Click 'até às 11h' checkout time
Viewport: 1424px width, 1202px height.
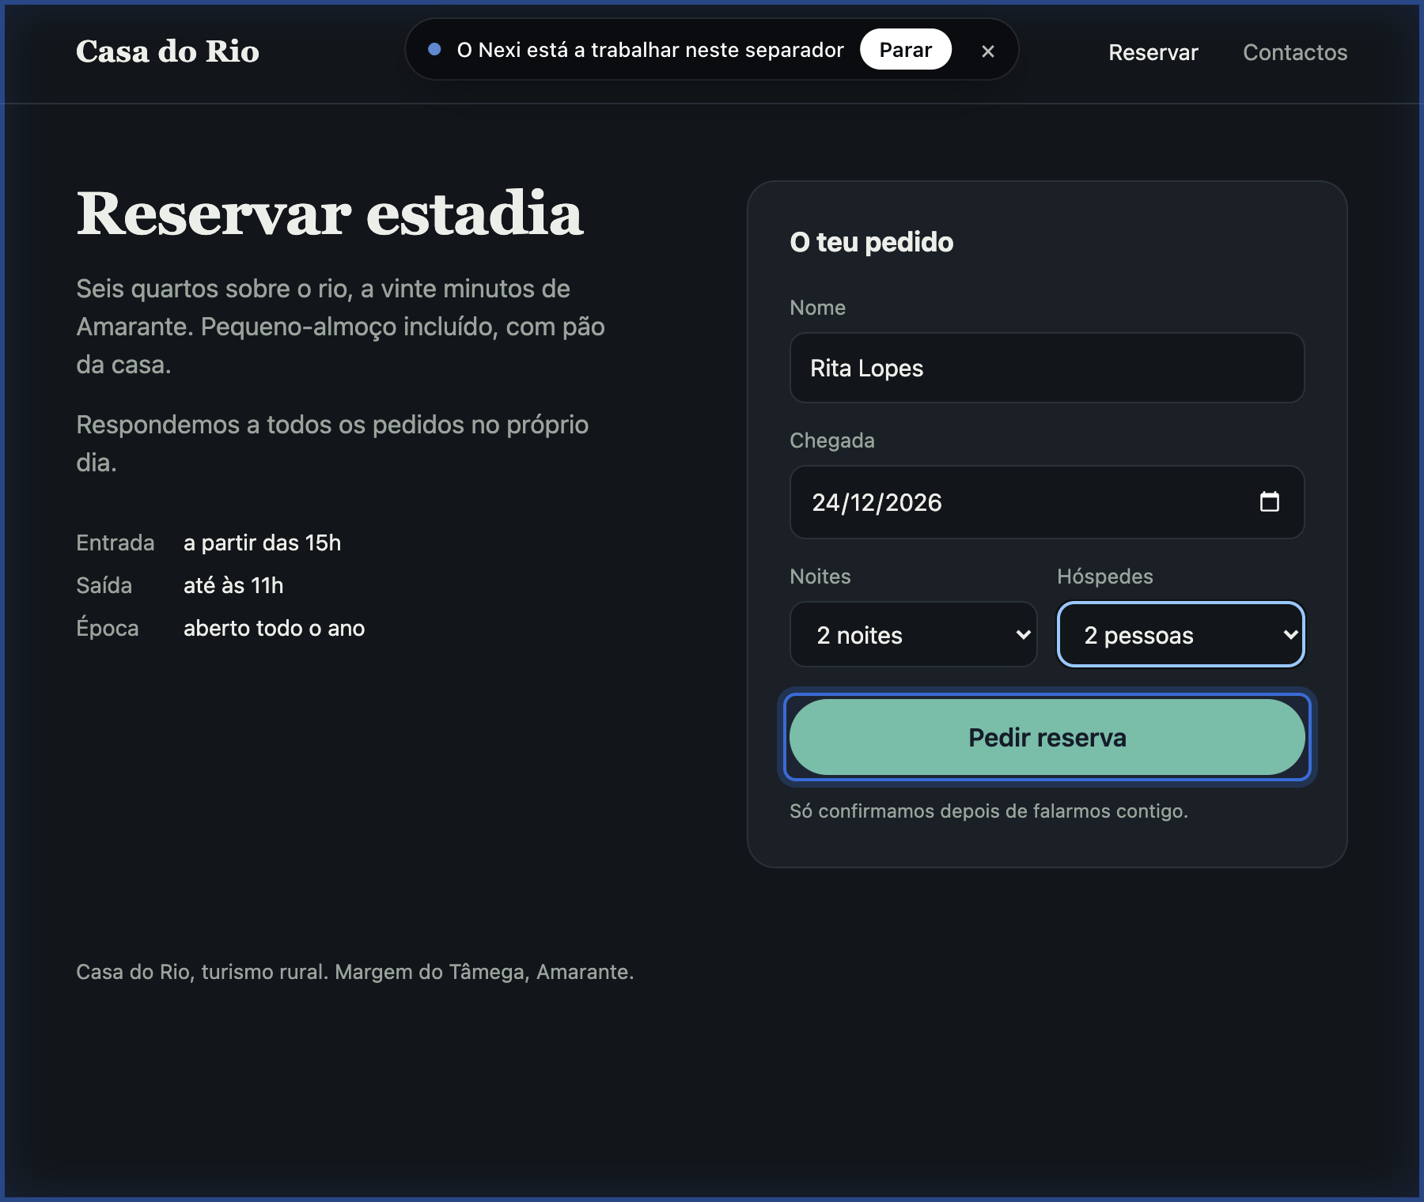pyautogui.click(x=233, y=585)
